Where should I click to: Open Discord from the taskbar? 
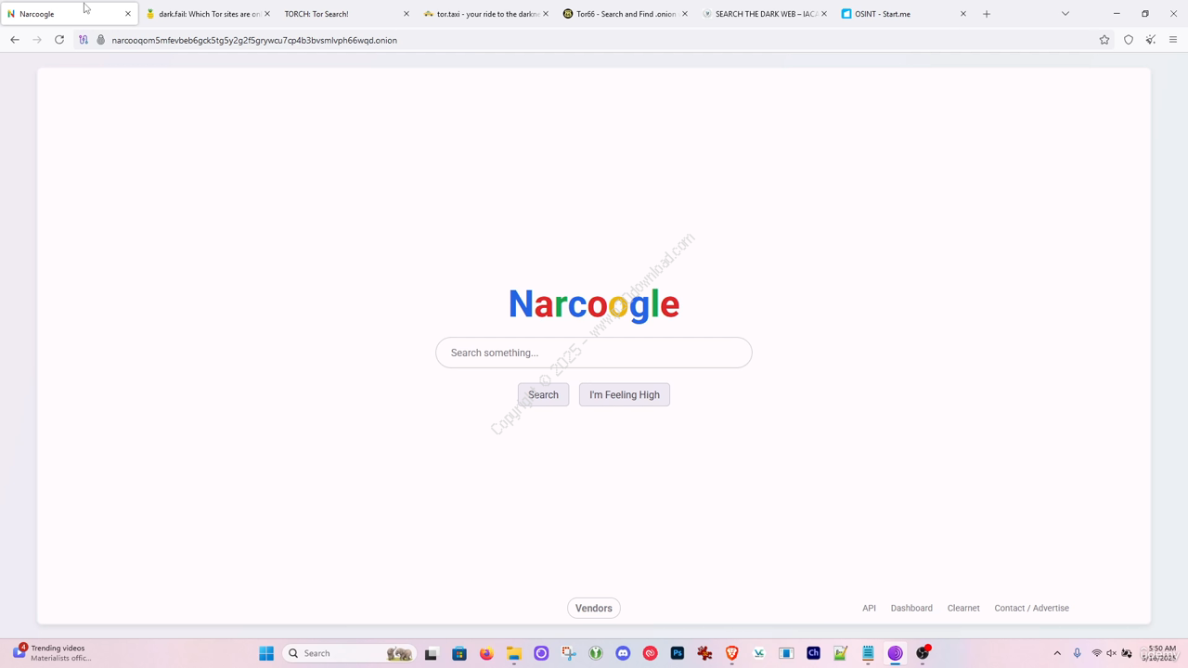pos(623,653)
